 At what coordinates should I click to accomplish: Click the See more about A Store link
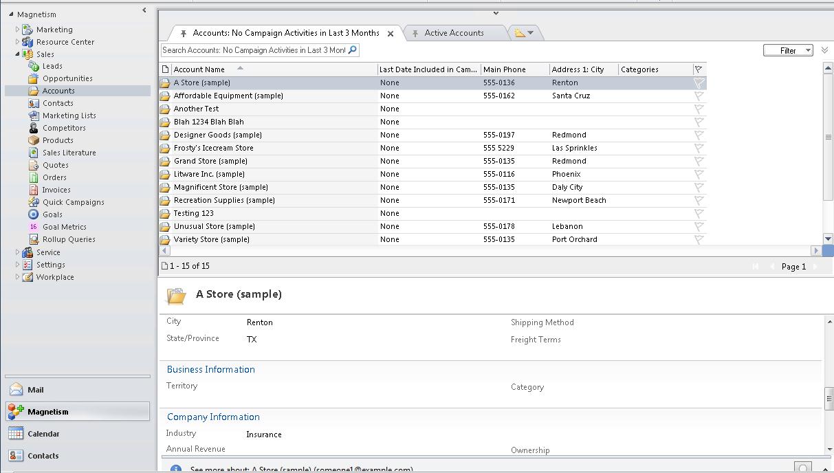pos(296,470)
